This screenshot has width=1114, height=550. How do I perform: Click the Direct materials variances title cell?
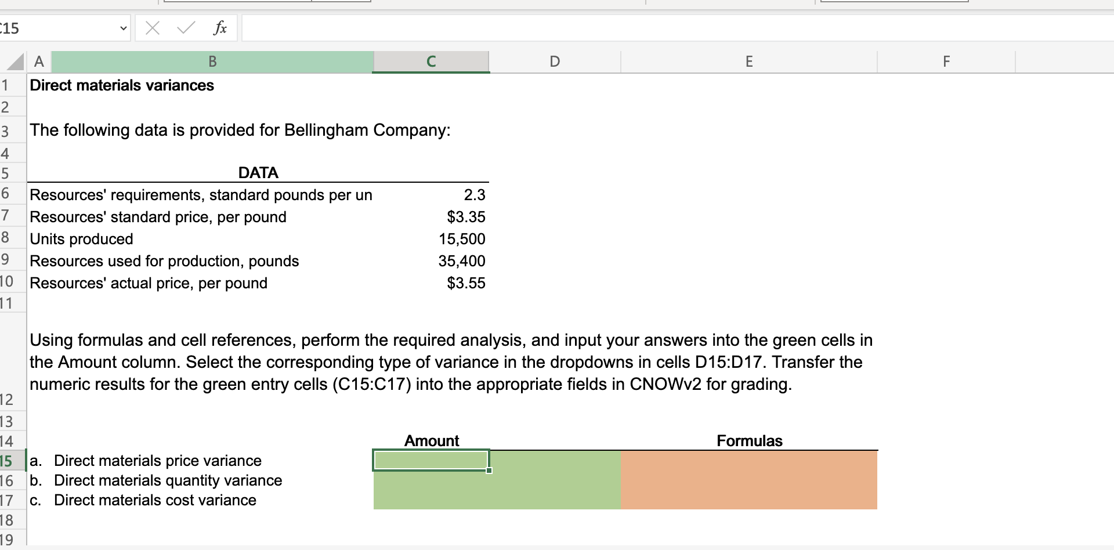122,85
